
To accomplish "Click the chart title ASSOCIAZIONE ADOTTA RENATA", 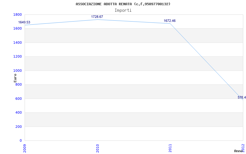I will tap(123, 4).
